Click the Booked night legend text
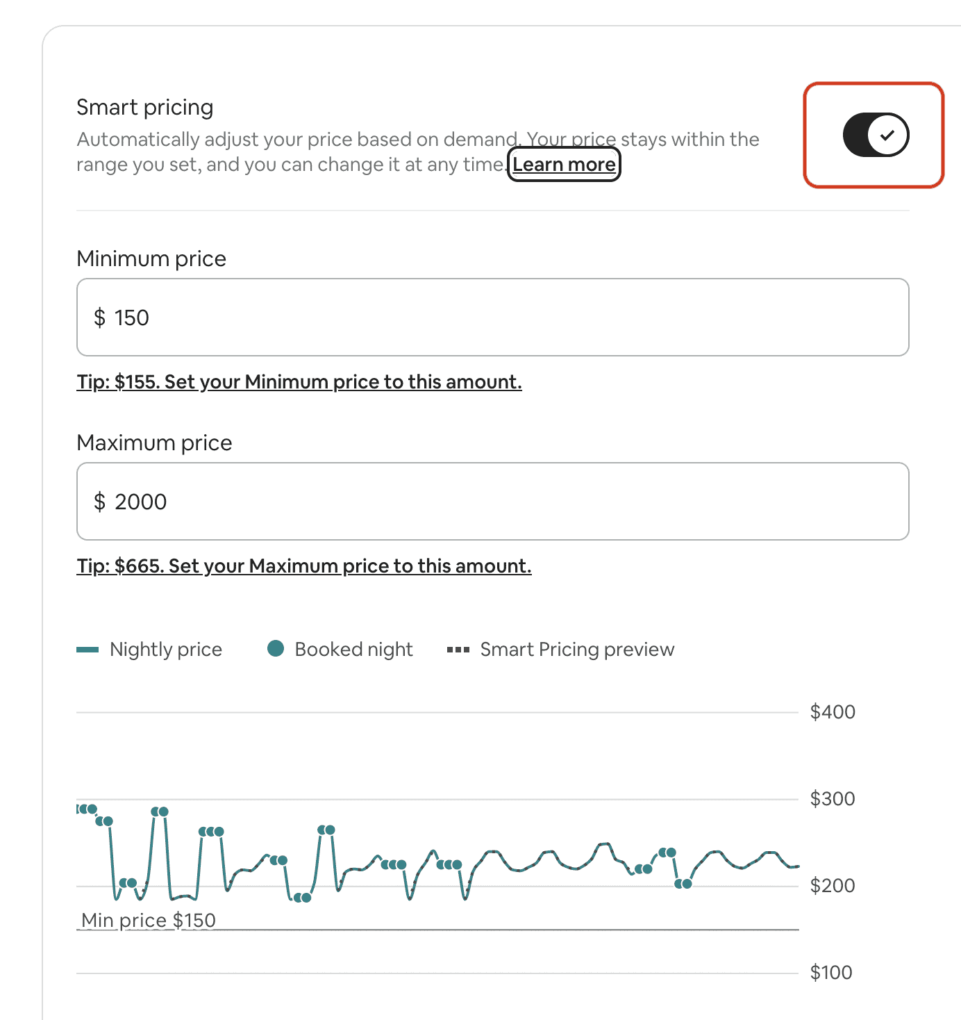The image size is (961, 1020). pos(354,650)
